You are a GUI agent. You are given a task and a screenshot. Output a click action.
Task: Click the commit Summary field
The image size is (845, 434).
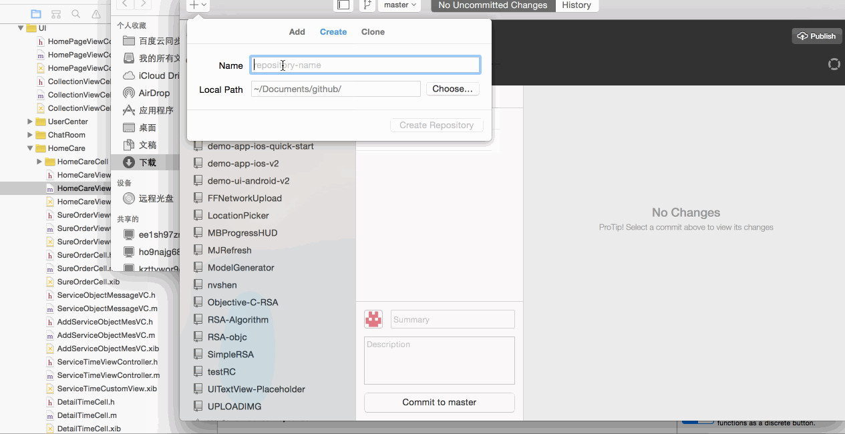click(453, 319)
